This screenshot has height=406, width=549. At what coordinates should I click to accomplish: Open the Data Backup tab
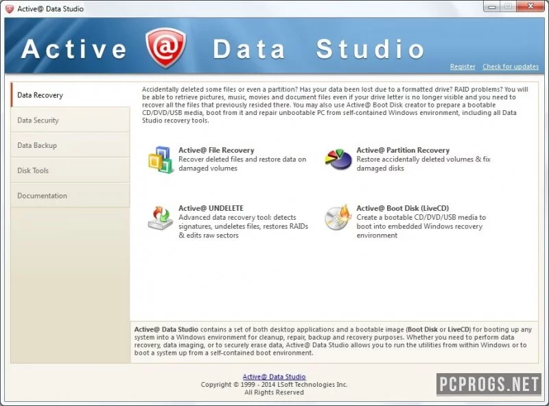point(71,145)
